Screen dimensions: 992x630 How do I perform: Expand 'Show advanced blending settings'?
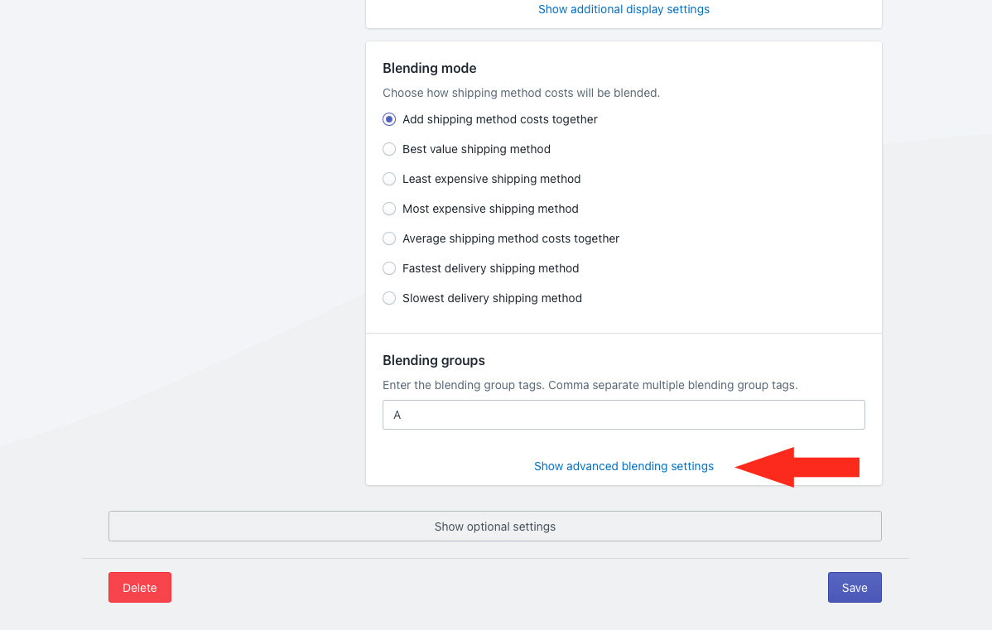point(624,466)
